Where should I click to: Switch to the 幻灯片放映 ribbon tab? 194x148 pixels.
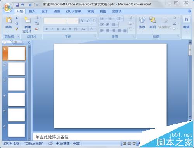73,11
